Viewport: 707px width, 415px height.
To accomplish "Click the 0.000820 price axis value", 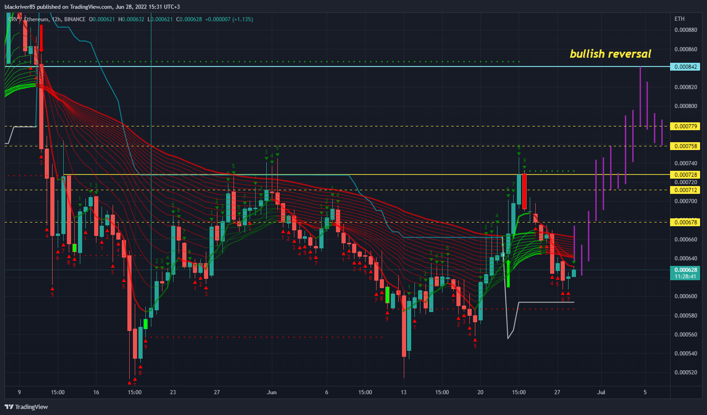I will 685,87.
